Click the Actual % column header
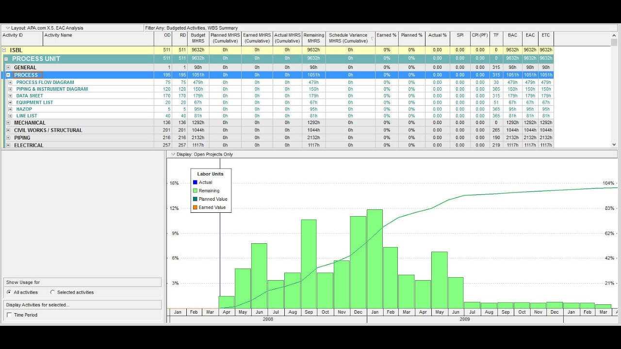This screenshot has height=349, width=621. pyautogui.click(x=438, y=39)
